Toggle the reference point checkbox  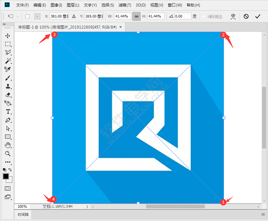click(x=27, y=16)
